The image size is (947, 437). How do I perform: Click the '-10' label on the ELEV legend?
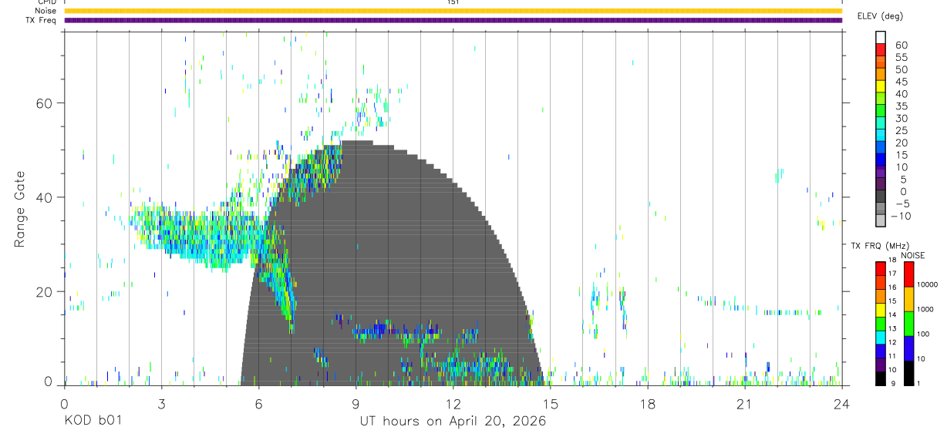[901, 217]
